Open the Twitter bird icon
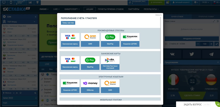The height and width of the screenshot is (107, 220). (x=192, y=54)
